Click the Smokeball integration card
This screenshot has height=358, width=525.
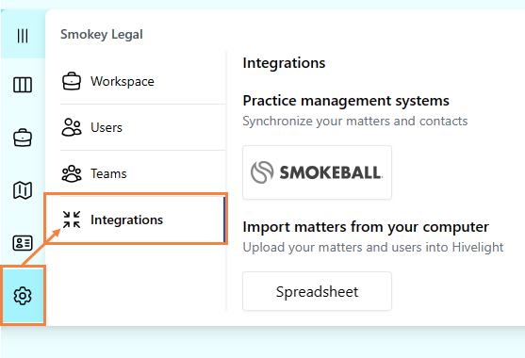pos(317,172)
